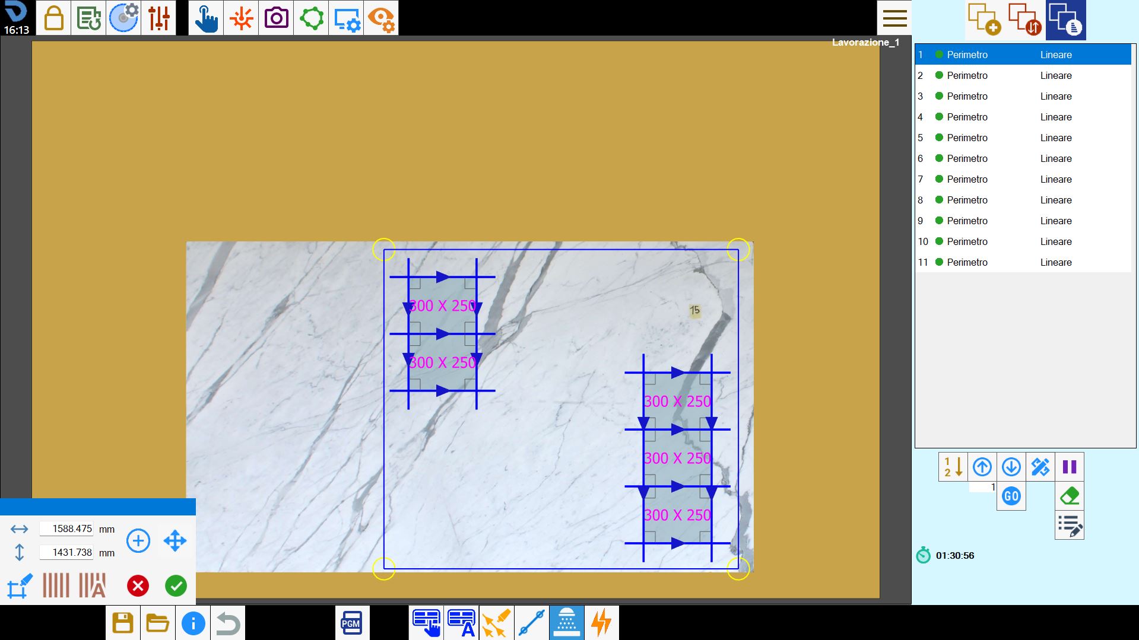Click the top-left yellow corner handle
Screen dimensions: 1139x640
coord(384,250)
